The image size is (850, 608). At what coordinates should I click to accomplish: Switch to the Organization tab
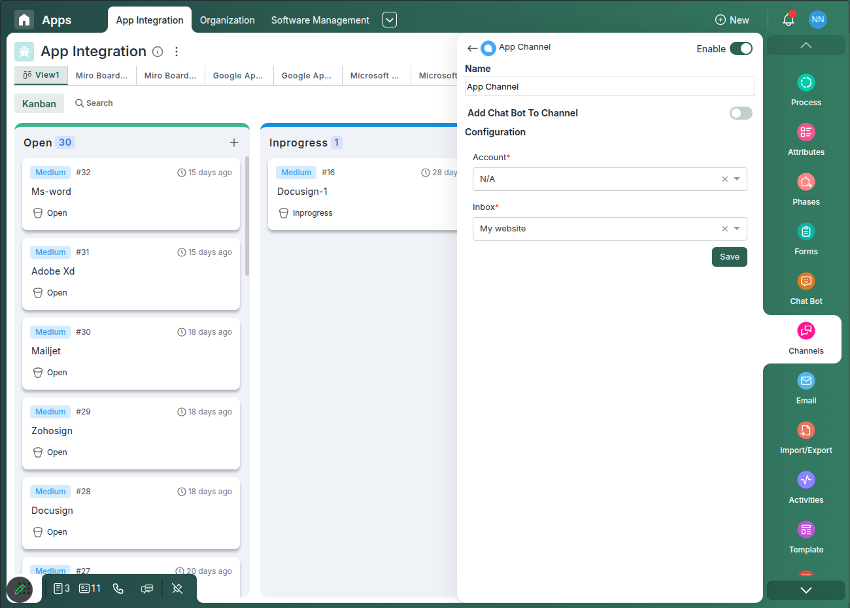click(x=227, y=20)
